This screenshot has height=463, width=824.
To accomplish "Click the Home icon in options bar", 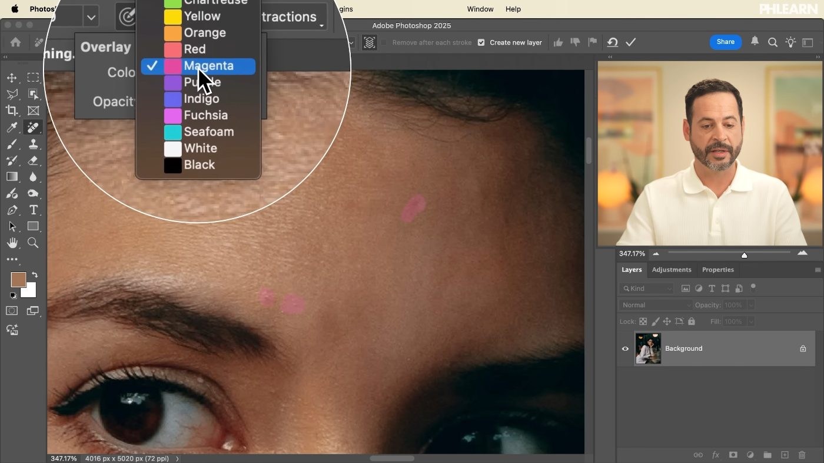I will [16, 42].
